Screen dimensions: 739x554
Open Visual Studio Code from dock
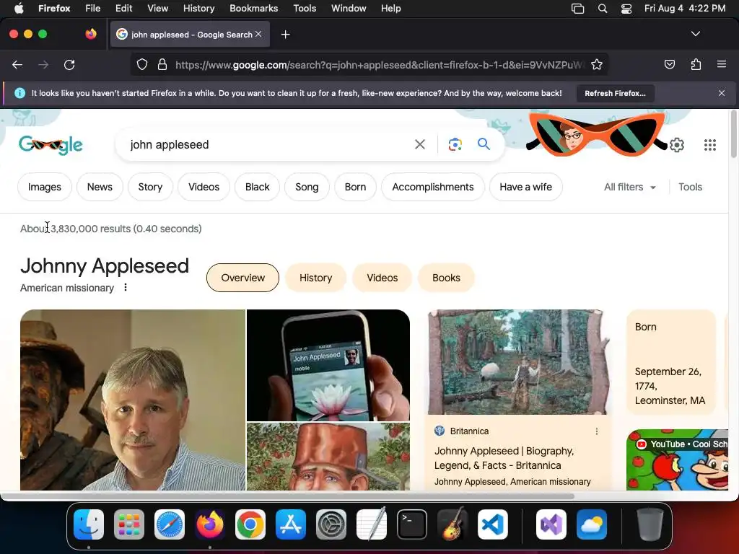492,524
